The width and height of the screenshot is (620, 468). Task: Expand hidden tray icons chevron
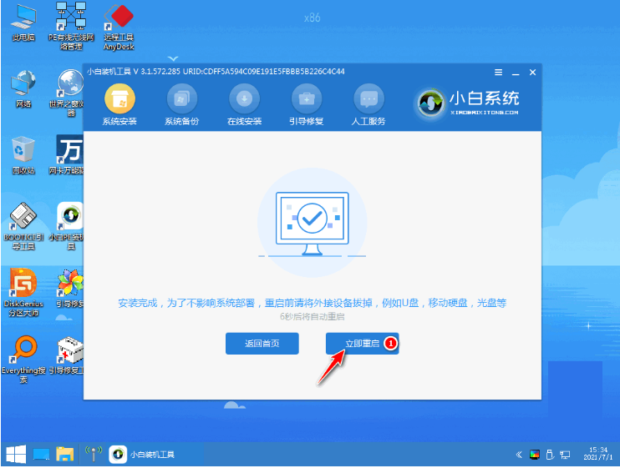click(519, 455)
